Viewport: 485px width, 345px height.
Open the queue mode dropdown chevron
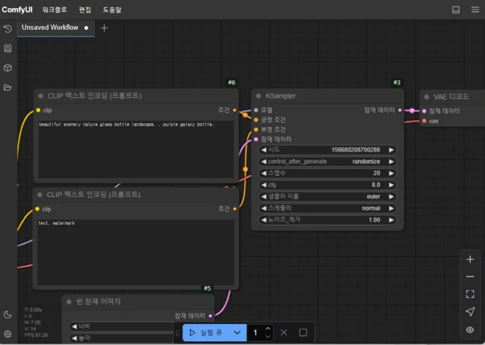click(237, 332)
